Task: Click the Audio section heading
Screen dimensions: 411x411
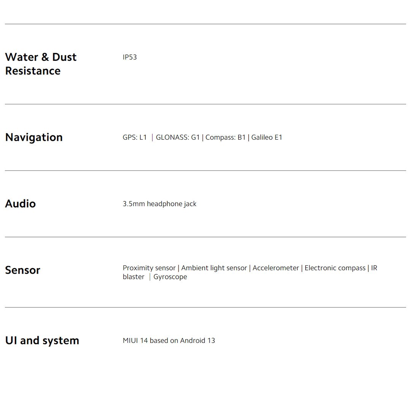Action: 21,204
